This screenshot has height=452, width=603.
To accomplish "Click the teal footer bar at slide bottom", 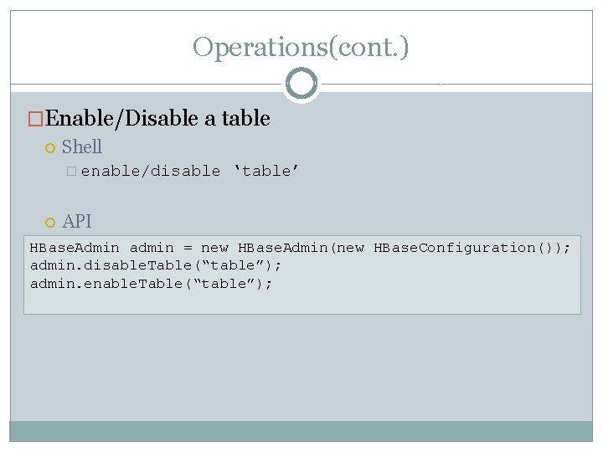I will pos(301,430).
